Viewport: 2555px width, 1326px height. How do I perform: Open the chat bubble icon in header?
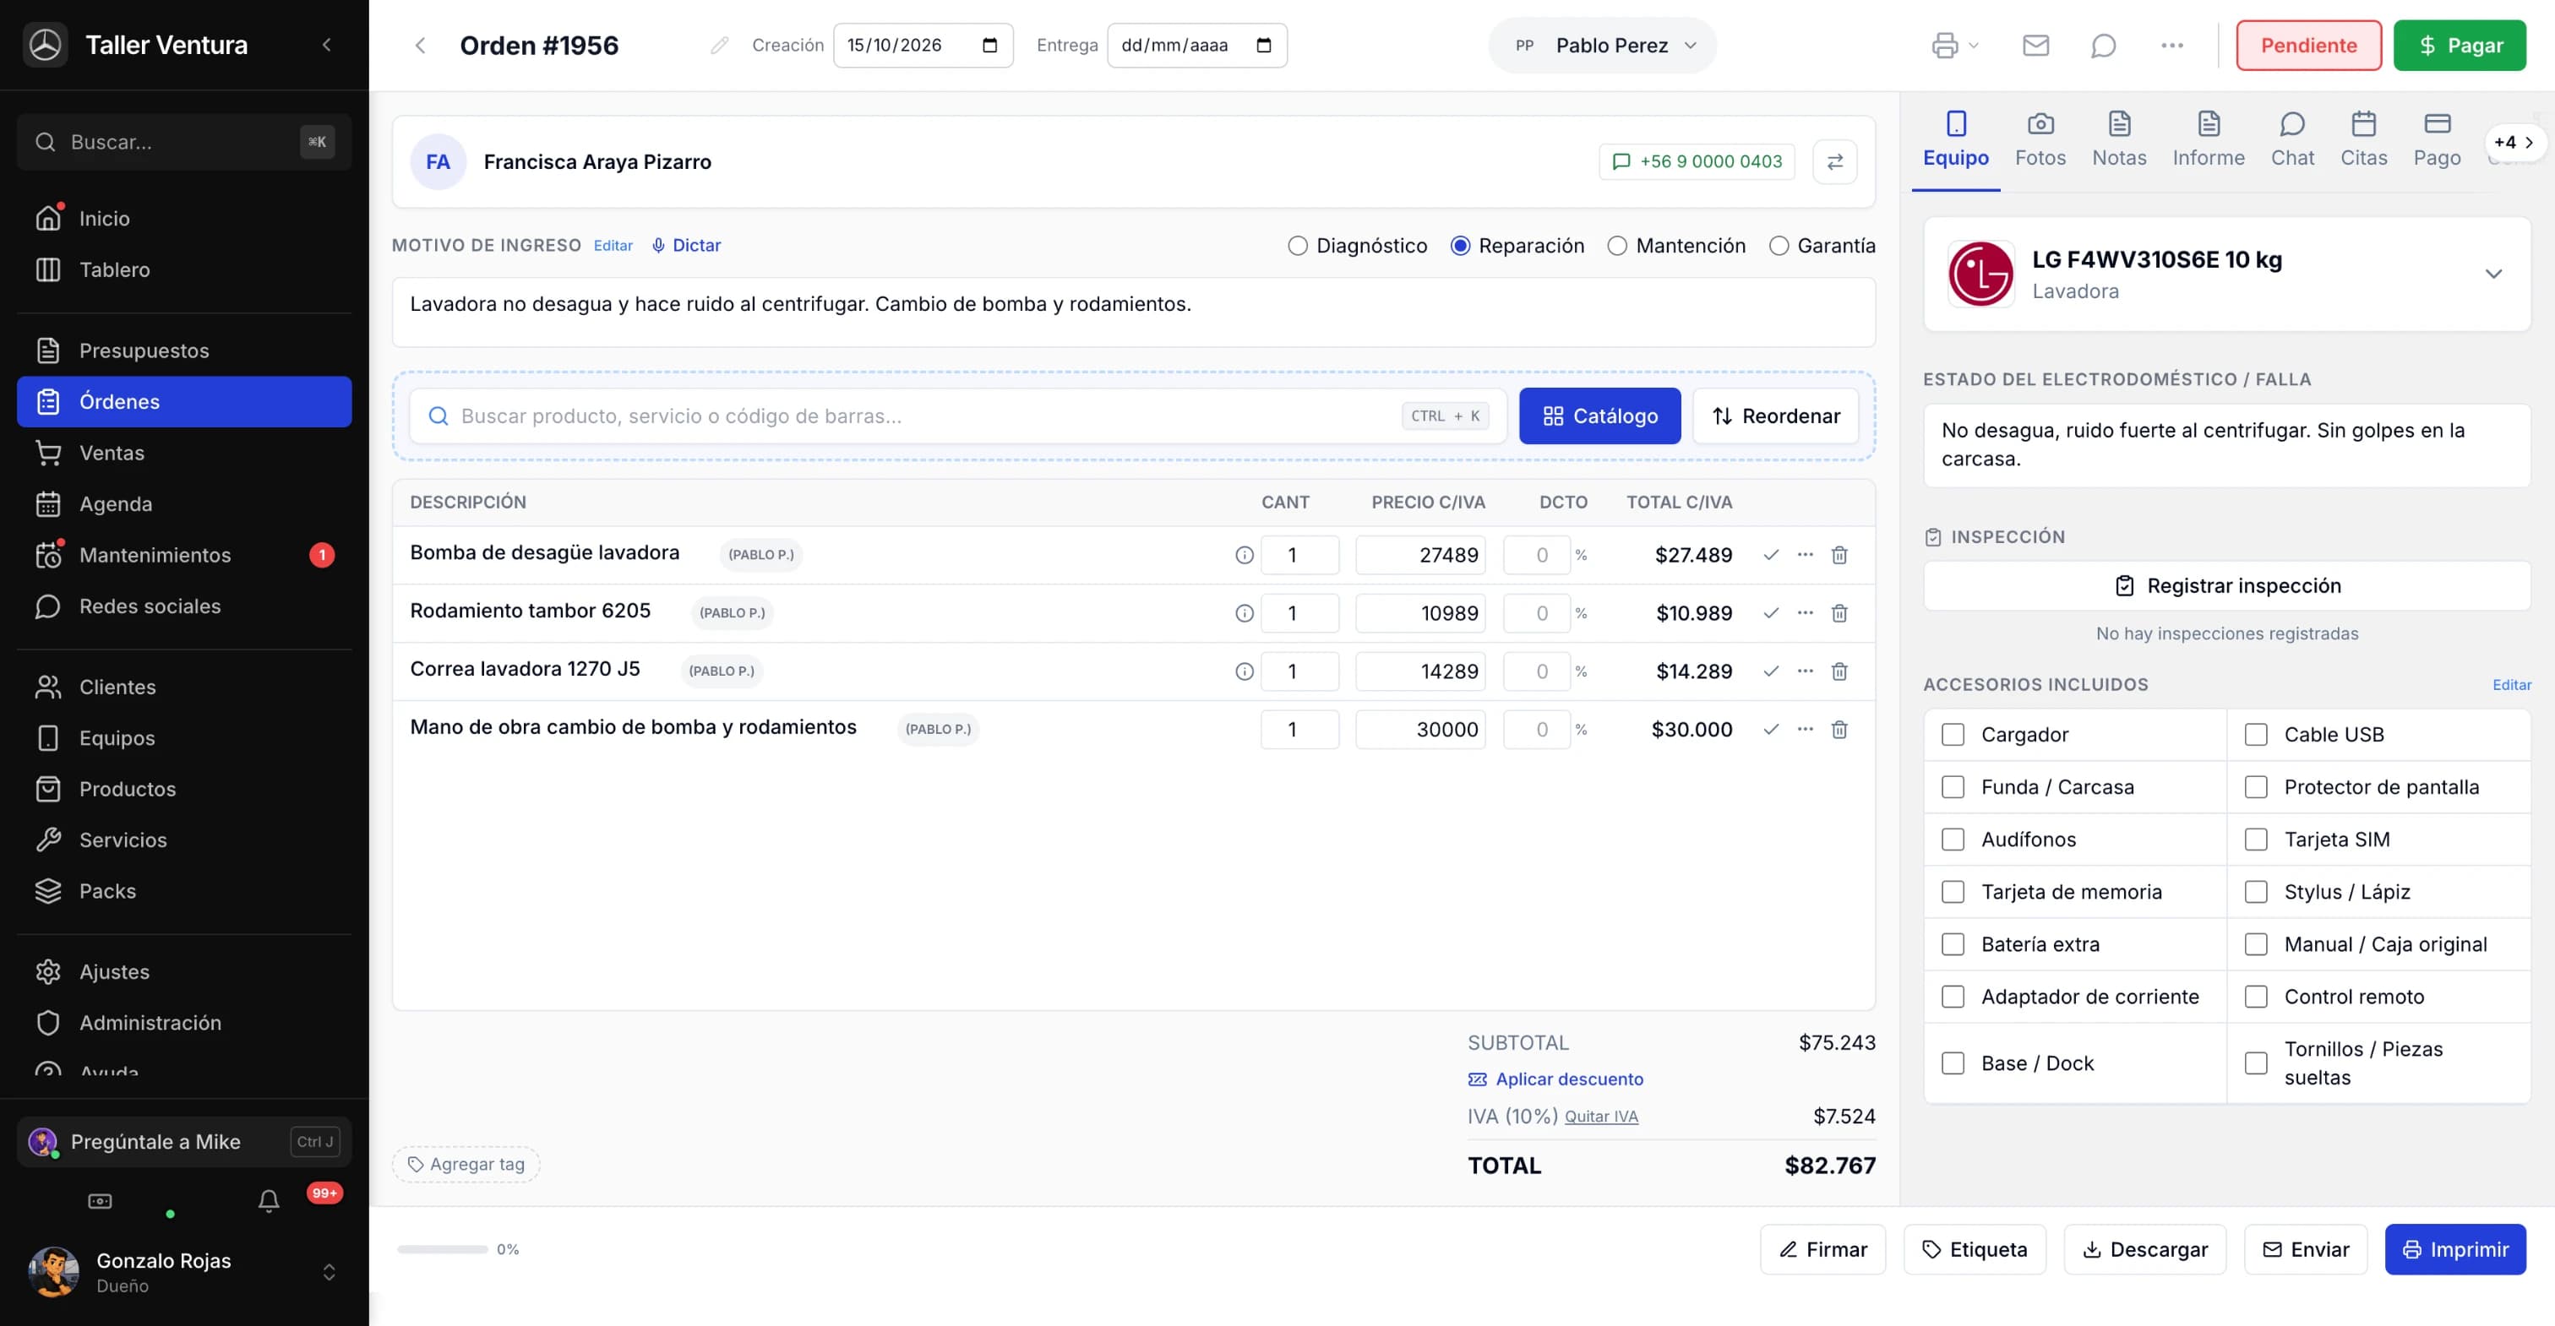pos(2103,46)
